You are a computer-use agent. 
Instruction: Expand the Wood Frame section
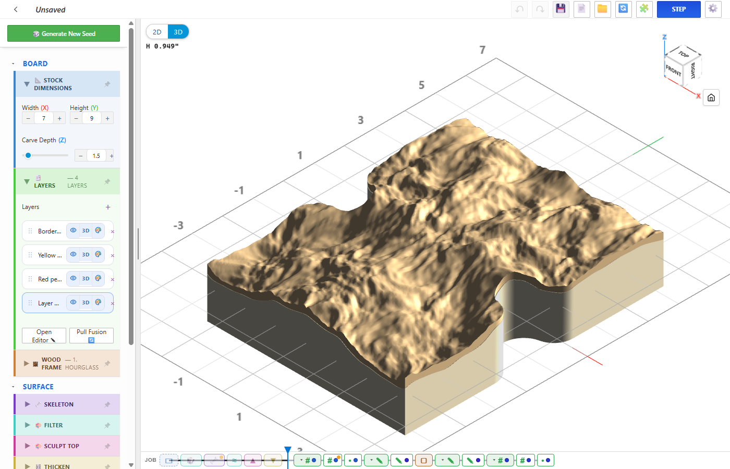tap(27, 363)
